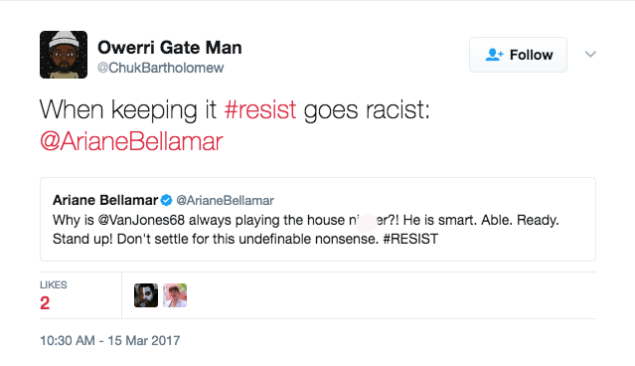Click gray @ArianeBellamar handle in quoted tweet
The image size is (635, 366).
tap(226, 200)
